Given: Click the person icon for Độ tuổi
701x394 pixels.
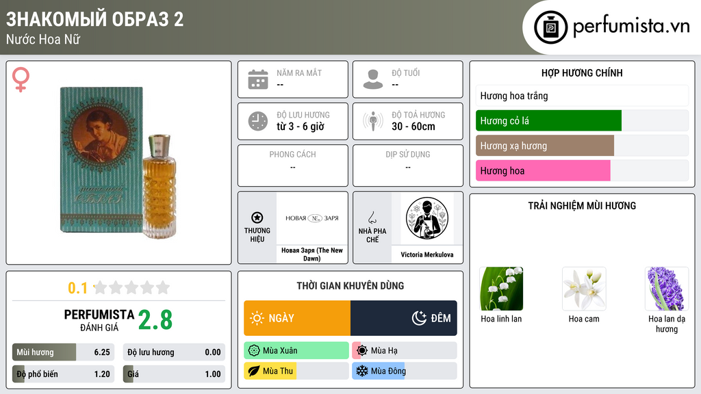Looking at the screenshot, I should [373, 79].
